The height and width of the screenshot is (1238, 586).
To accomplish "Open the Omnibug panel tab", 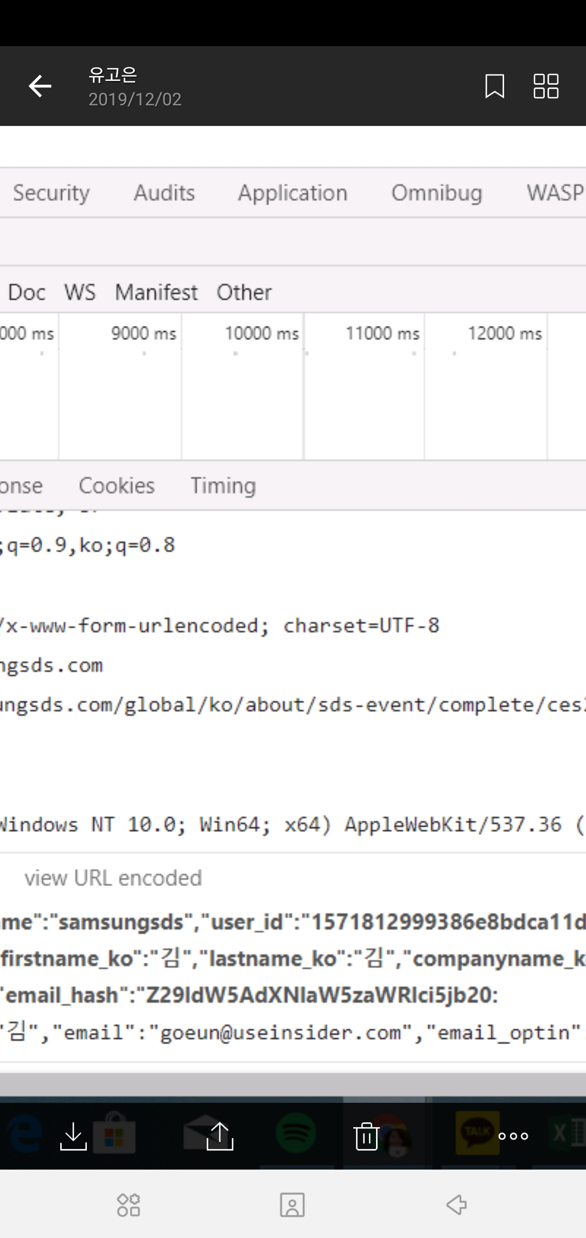I will tap(437, 193).
